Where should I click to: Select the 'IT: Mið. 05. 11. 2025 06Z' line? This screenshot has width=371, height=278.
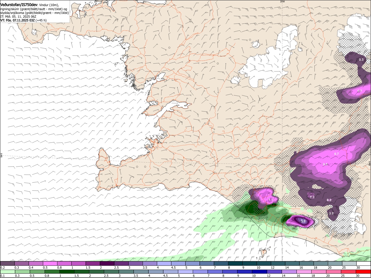coord(18,17)
